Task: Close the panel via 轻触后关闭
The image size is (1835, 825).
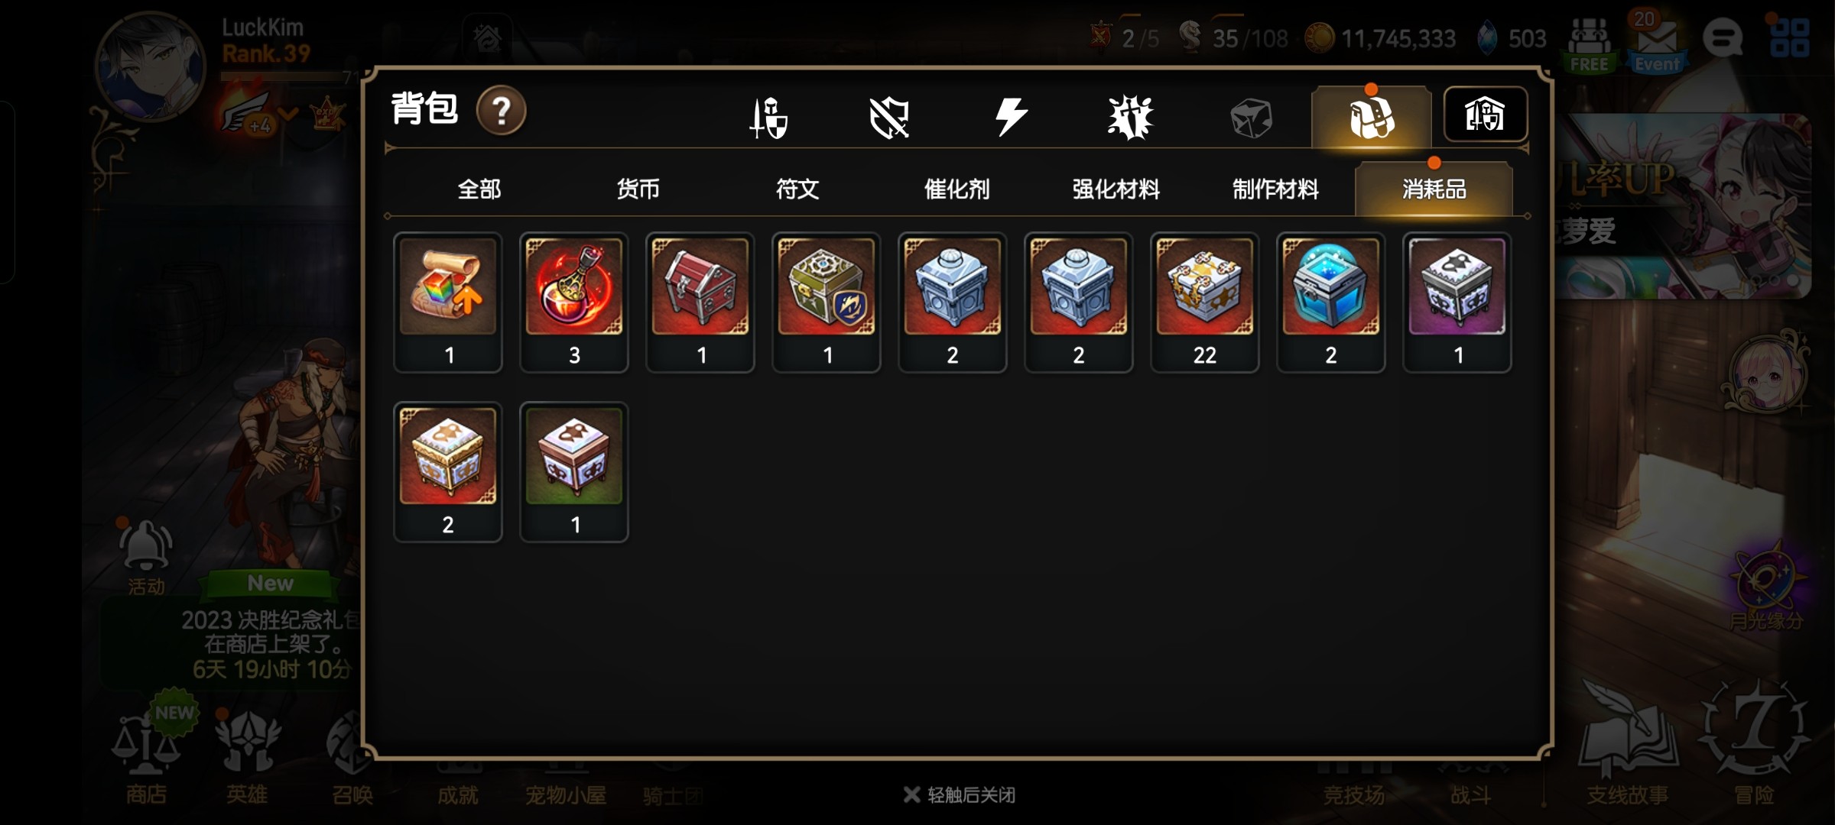Action: (x=960, y=795)
